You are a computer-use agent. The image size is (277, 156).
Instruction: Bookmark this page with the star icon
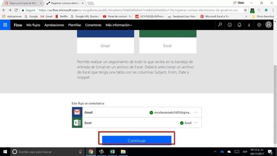coord(245,10)
